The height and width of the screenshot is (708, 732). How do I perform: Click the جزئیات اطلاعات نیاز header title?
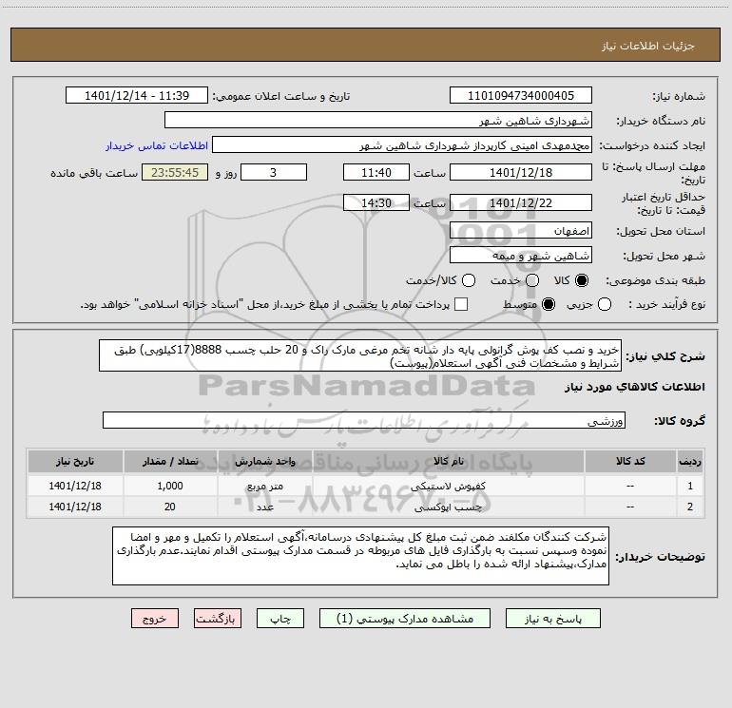[x=647, y=46]
